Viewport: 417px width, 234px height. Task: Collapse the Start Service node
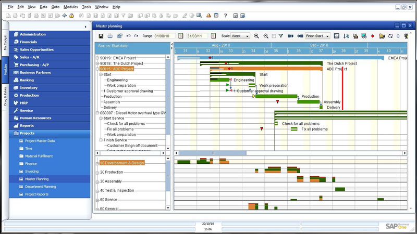[101, 119]
